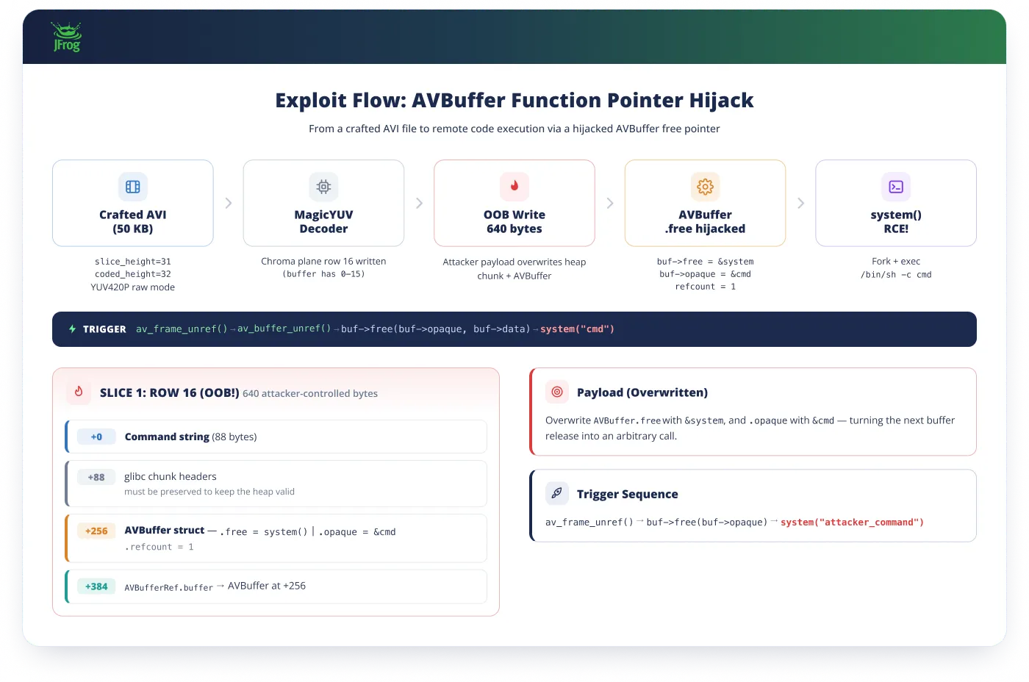Click the lightning bolt icon beside TRIGGER
1029x682 pixels.
(x=73, y=329)
